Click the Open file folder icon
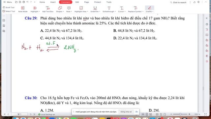The height and width of the screenshot is (119, 211). [x=16, y=2]
